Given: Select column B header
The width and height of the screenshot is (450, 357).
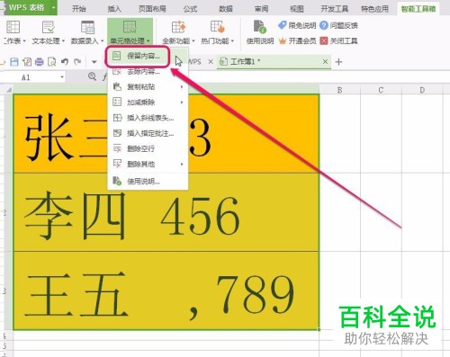Looking at the screenshot, I should pos(340,90).
